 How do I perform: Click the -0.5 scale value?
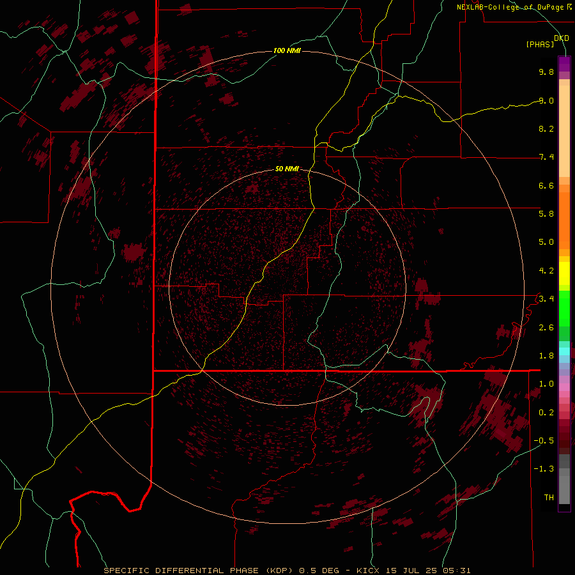click(544, 441)
